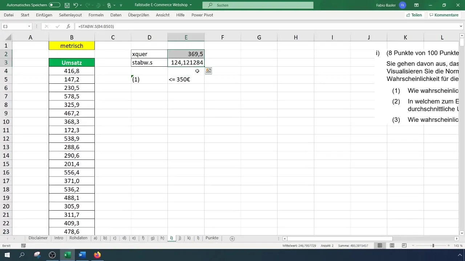Select the cell with value 416,8
This screenshot has width=465, height=261.
point(72,71)
